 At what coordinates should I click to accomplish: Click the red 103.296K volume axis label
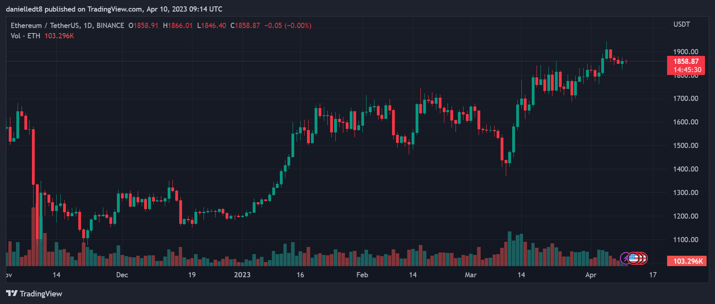pos(687,261)
